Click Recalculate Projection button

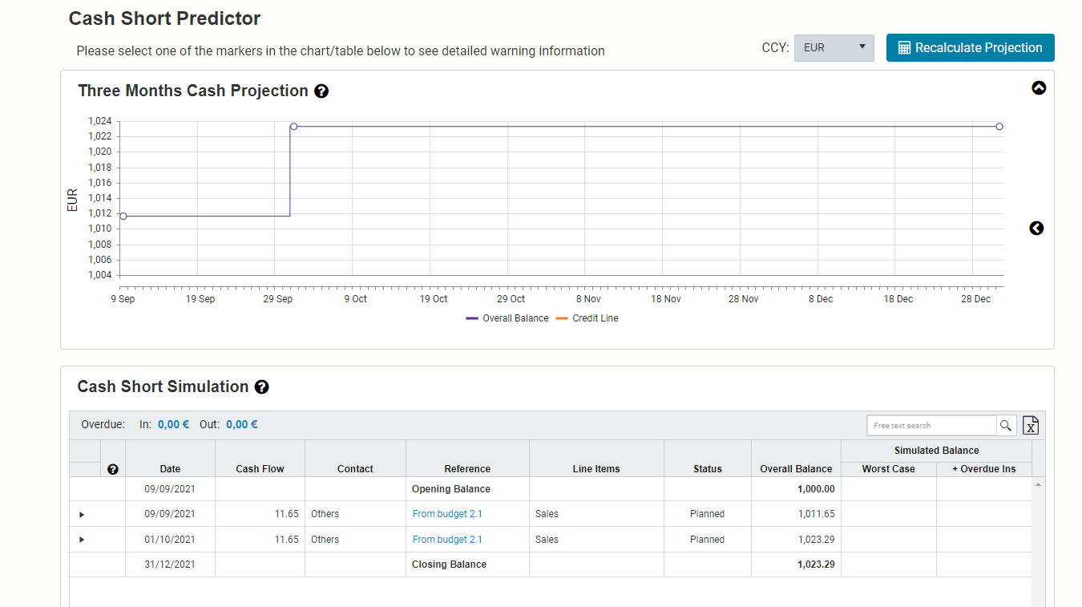970,47
